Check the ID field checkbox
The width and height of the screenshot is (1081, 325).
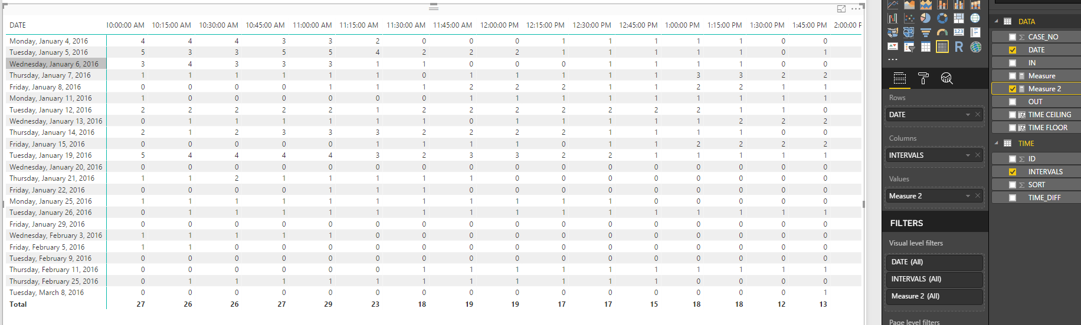[1013, 159]
